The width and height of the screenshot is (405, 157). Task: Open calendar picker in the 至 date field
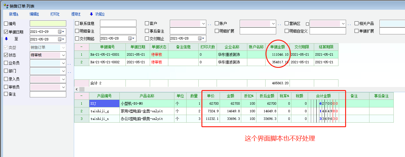60,39
